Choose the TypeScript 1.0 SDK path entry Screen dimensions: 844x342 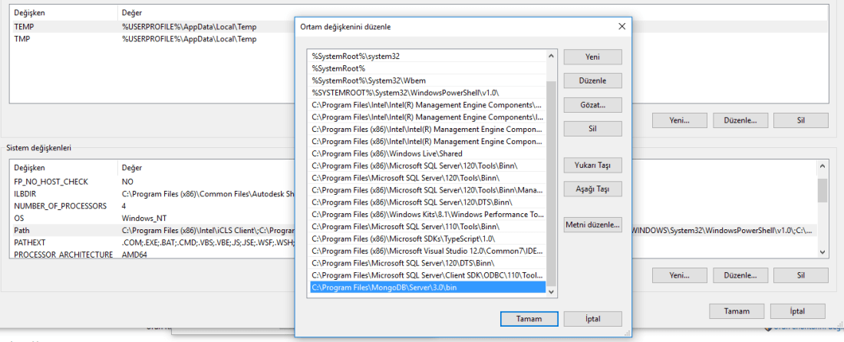coord(427,238)
